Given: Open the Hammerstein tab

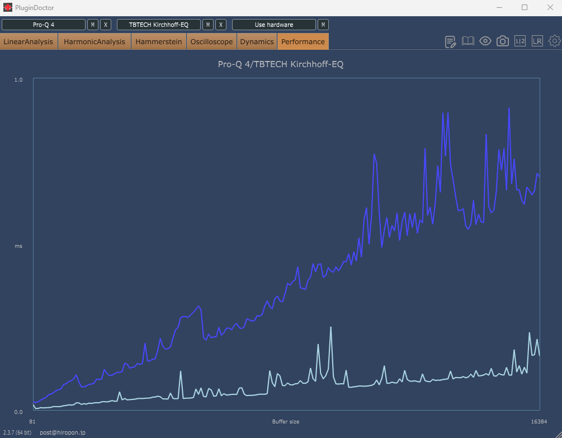Looking at the screenshot, I should tap(159, 41).
